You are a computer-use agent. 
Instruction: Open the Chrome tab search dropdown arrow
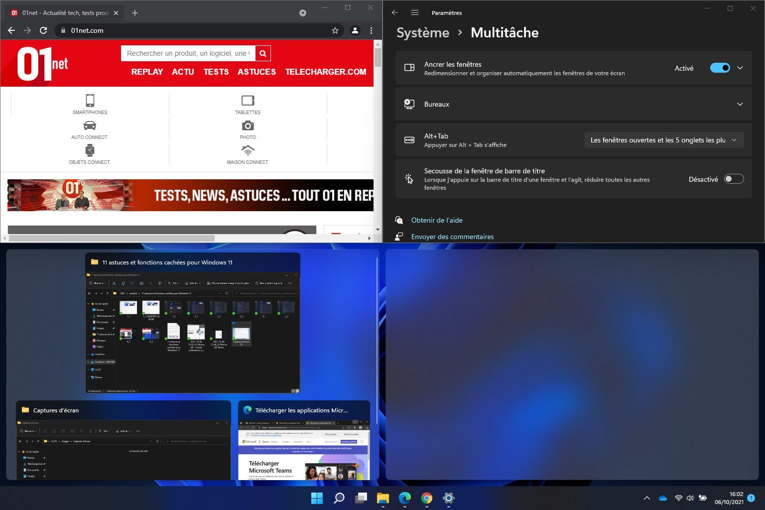pyautogui.click(x=303, y=13)
